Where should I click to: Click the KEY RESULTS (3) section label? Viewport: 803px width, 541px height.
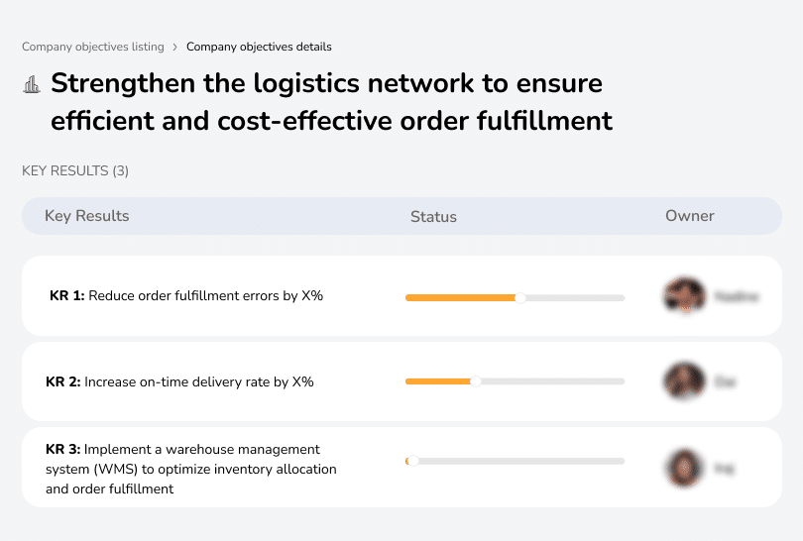point(75,171)
